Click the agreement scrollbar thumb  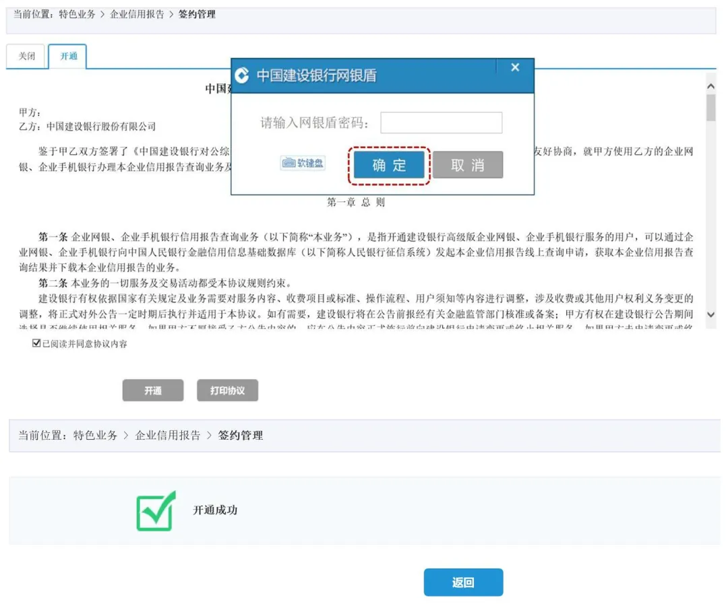(x=710, y=108)
